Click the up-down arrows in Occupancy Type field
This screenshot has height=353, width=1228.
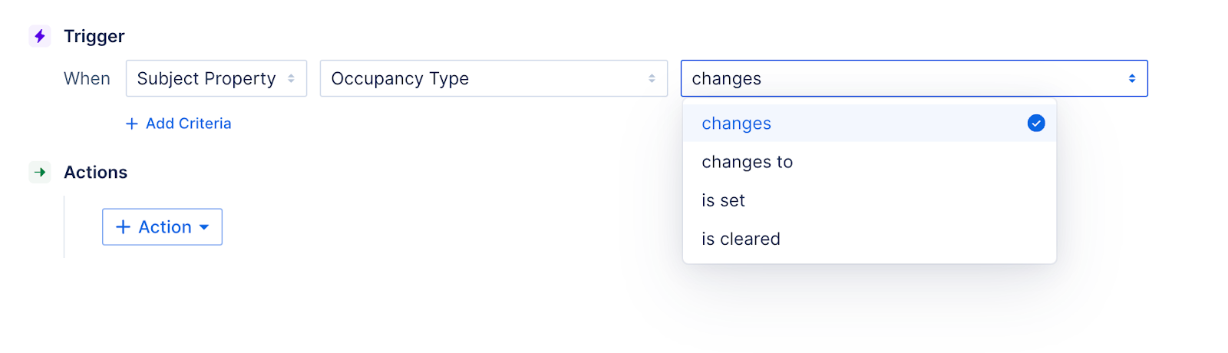pos(652,78)
